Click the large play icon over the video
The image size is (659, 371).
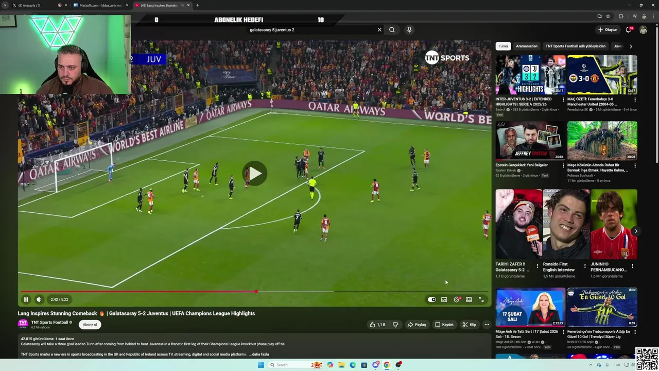255,174
